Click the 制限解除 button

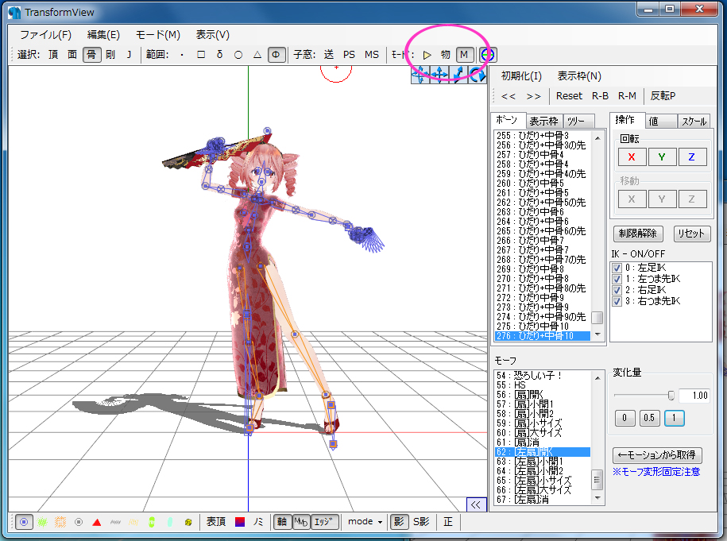coord(638,234)
